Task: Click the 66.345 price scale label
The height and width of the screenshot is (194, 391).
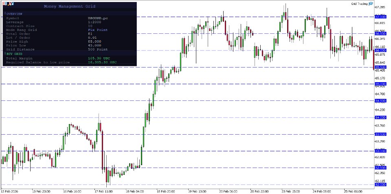Action: point(380,39)
